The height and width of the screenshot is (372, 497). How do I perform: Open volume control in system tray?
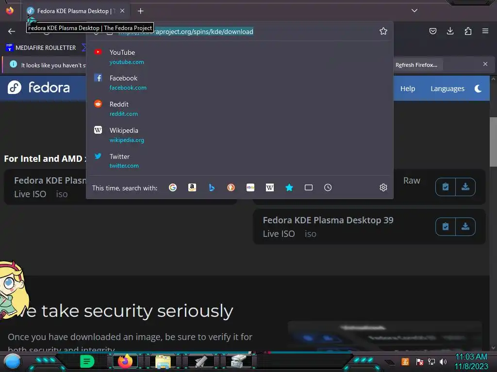[x=443, y=361]
